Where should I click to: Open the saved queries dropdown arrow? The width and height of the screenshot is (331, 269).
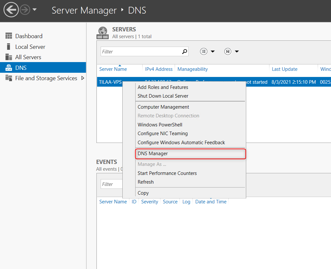[x=237, y=51]
